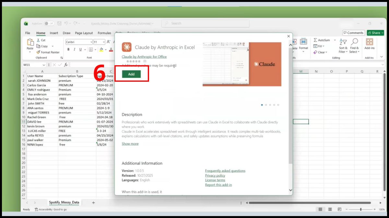The height and width of the screenshot is (218, 389).
Task: Click the Save icon in title bar
Action: [59, 23]
